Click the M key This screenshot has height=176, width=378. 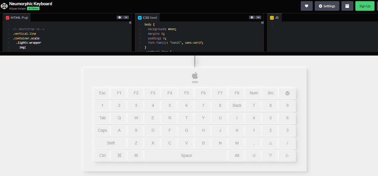(x=237, y=143)
